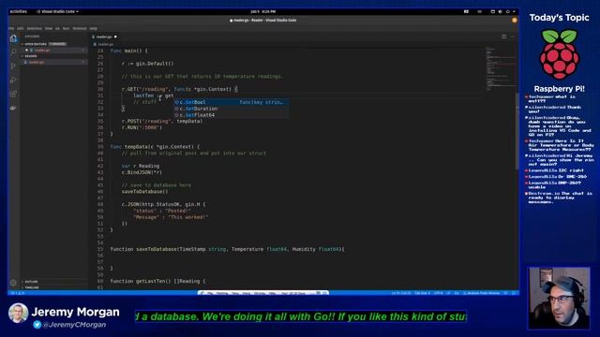Open the View menu
The height and width of the screenshot is (337, 600).
click(x=49, y=28)
